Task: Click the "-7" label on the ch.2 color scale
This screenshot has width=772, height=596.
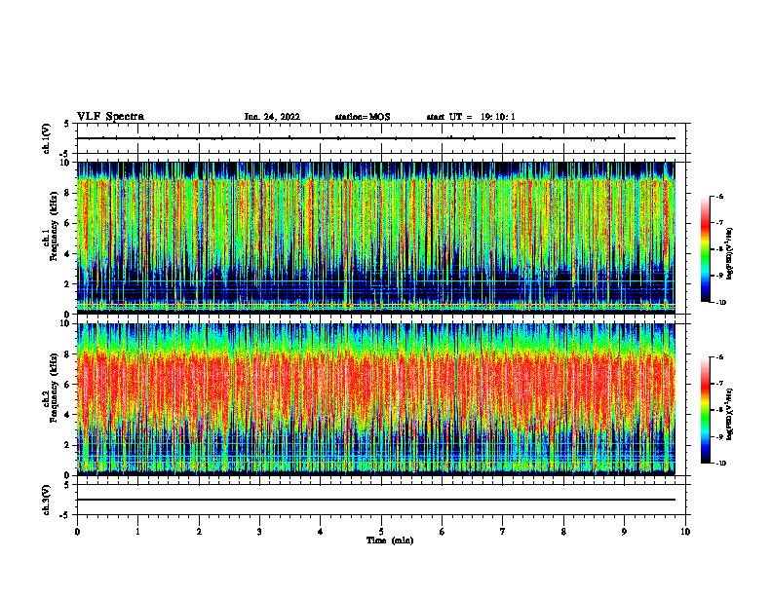Action: (718, 384)
